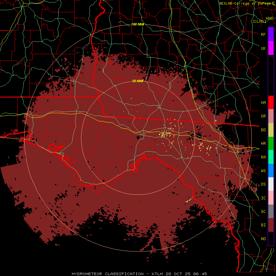276x276 pixels.
Task: Click the BD yellow legend swatch
Action: pyautogui.click(x=271, y=130)
